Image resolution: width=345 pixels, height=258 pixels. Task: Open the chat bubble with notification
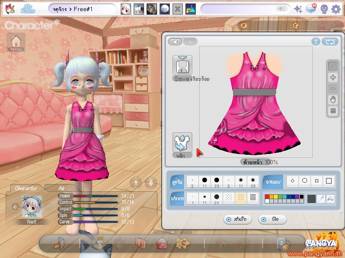tap(311, 9)
